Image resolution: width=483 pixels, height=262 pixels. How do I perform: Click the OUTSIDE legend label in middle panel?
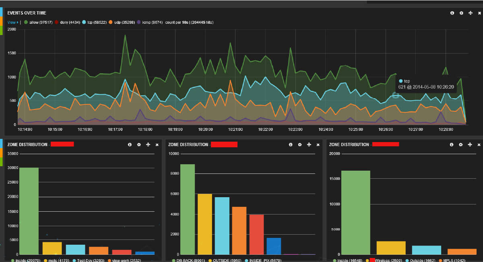tap(221, 260)
